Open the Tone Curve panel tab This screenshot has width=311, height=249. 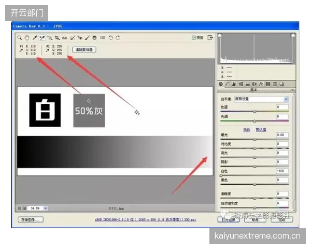coord(228,84)
